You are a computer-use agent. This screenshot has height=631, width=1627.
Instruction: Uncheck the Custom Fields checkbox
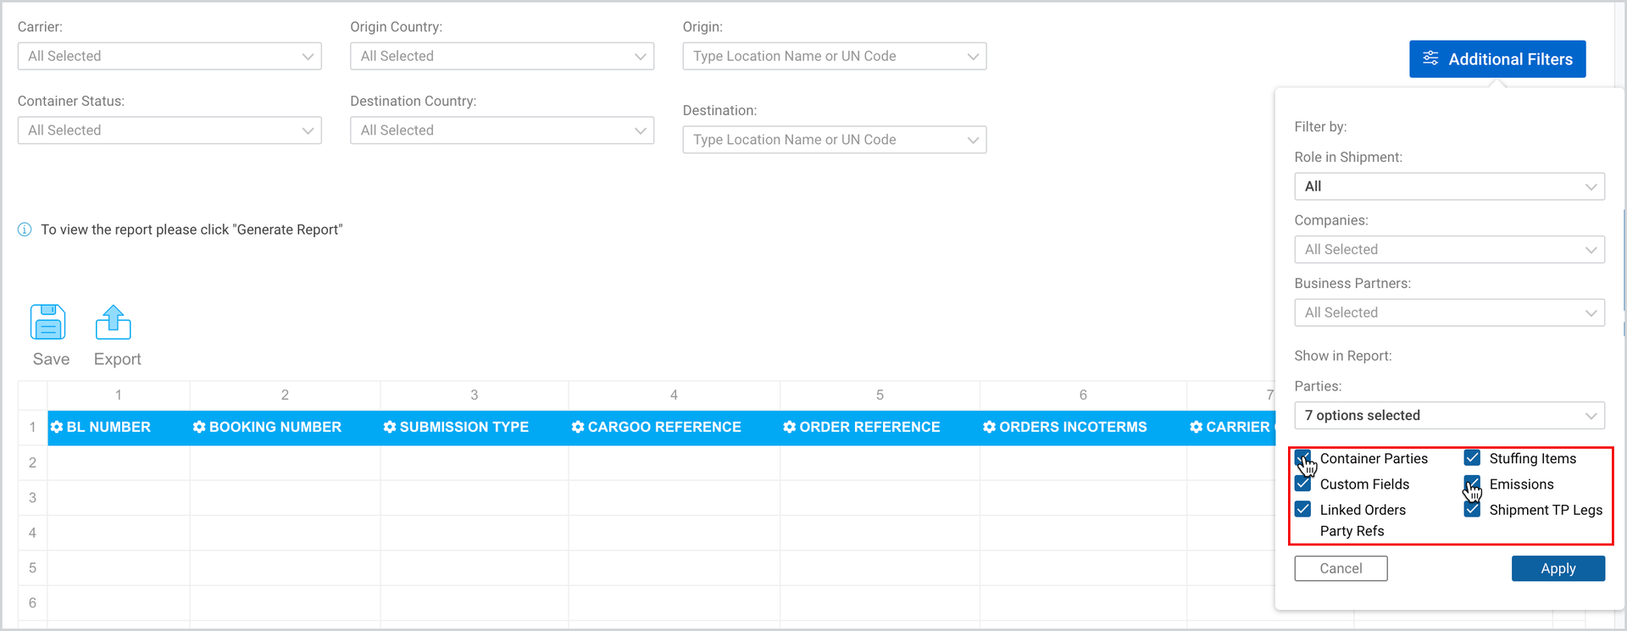coord(1303,484)
